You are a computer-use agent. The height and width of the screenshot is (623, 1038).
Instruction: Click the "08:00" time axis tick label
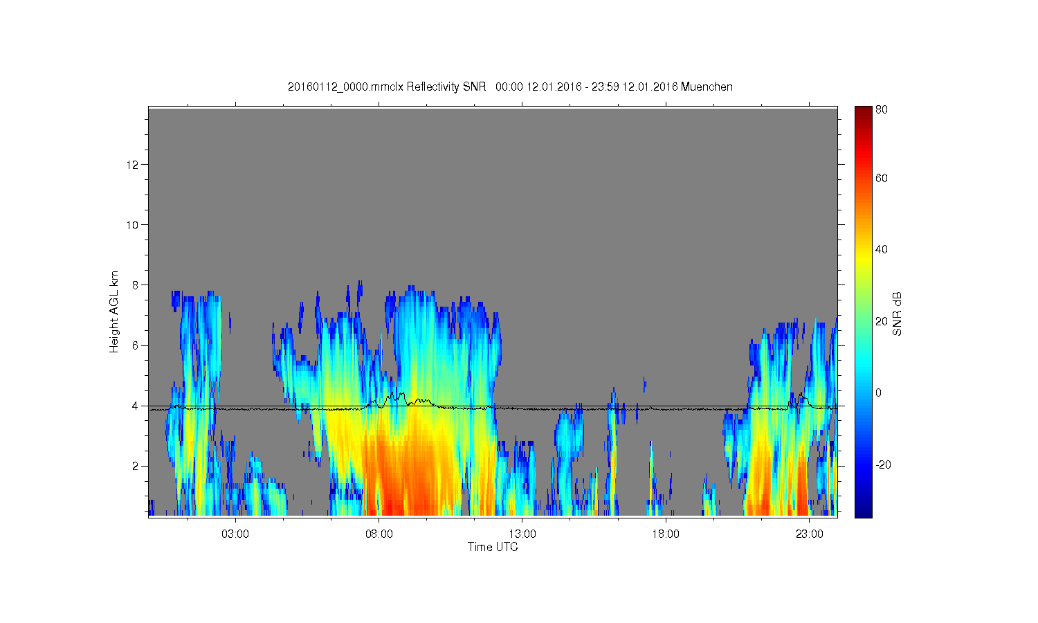click(379, 534)
